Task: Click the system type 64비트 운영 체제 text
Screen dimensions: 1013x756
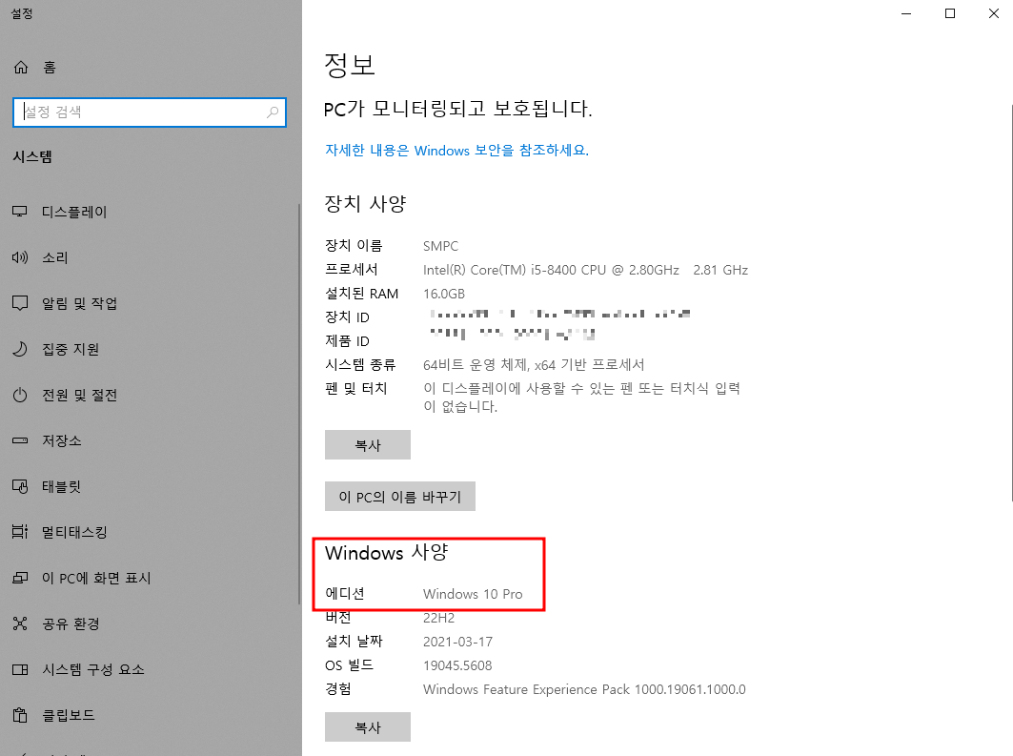Action: point(534,365)
